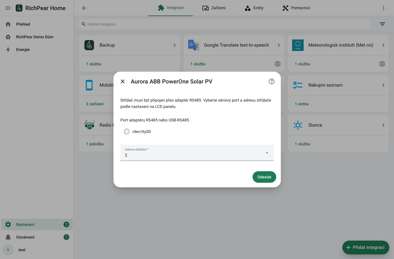Open the test user profile
This screenshot has width=394, height=259.
coord(37,250)
